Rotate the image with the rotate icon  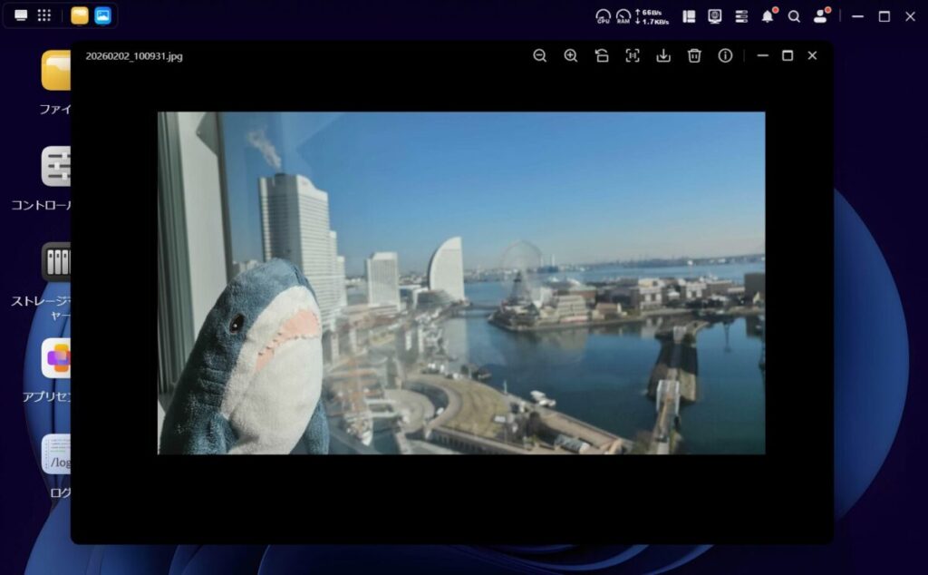point(602,55)
